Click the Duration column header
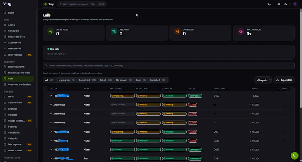The width and height of the screenshot is (302, 162). (x=219, y=89)
